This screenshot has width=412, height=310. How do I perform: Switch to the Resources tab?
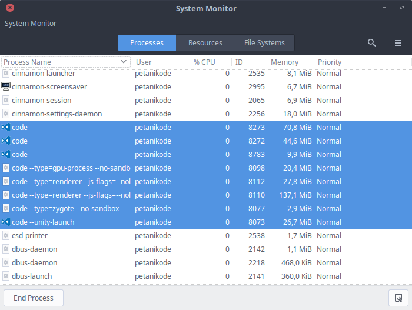pos(205,42)
